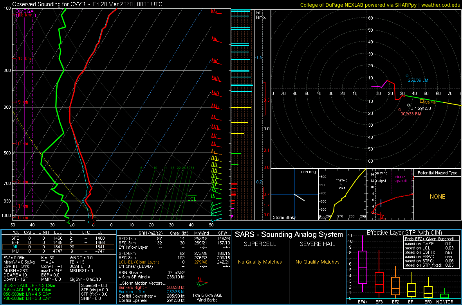Click the MeanW = 0.5g/kg value
The image size is (462, 305).
pyautogui.click(x=19, y=262)
